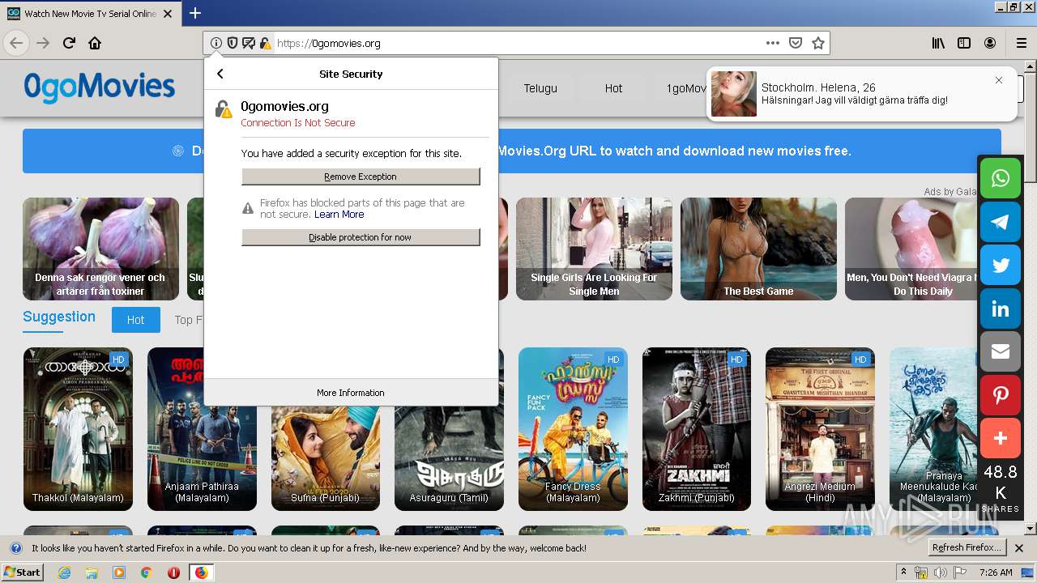
Task: Open a new tab with plus button
Action: [x=195, y=13]
